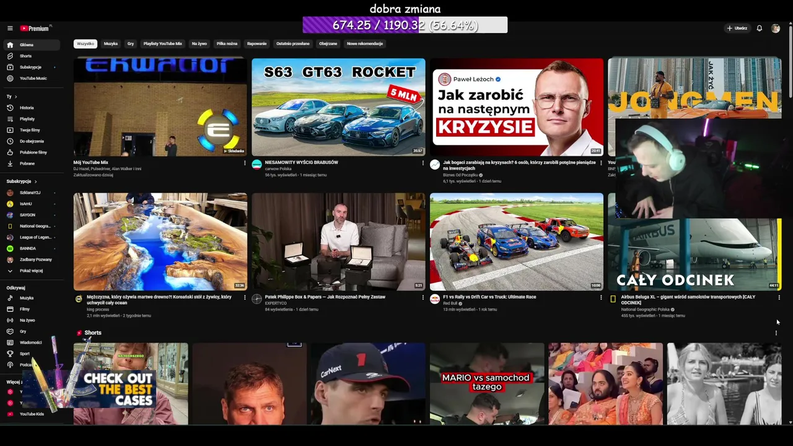The height and width of the screenshot is (446, 793).
Task: Select the Wszystko filter chip
Action: 85,44
